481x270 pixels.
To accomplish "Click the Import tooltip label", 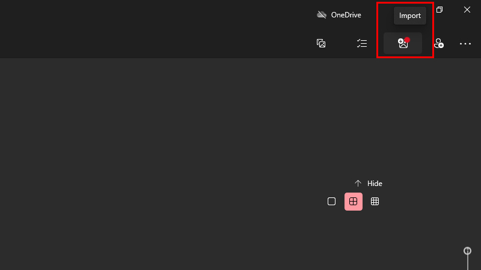I will tap(410, 16).
